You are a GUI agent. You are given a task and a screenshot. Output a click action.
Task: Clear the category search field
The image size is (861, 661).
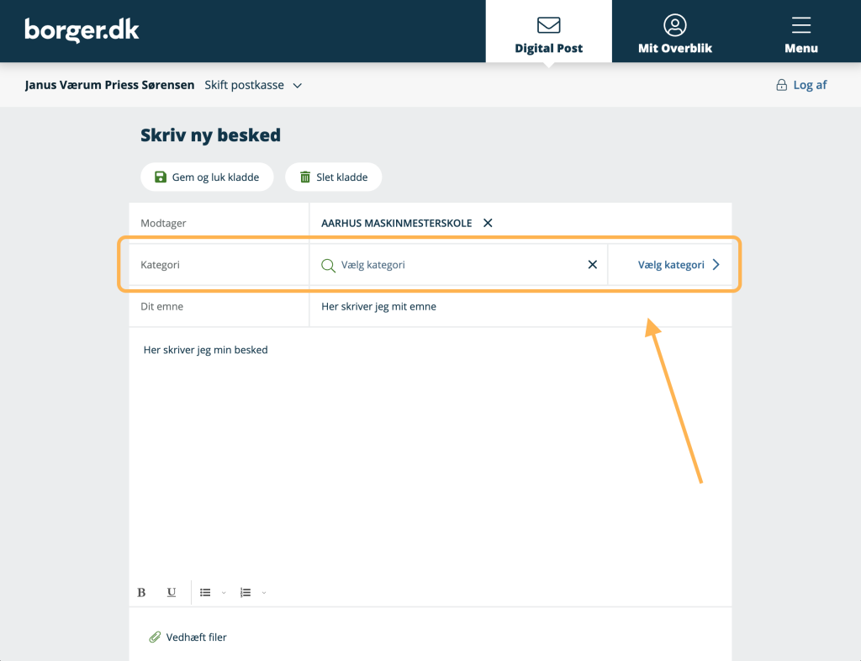tap(592, 265)
